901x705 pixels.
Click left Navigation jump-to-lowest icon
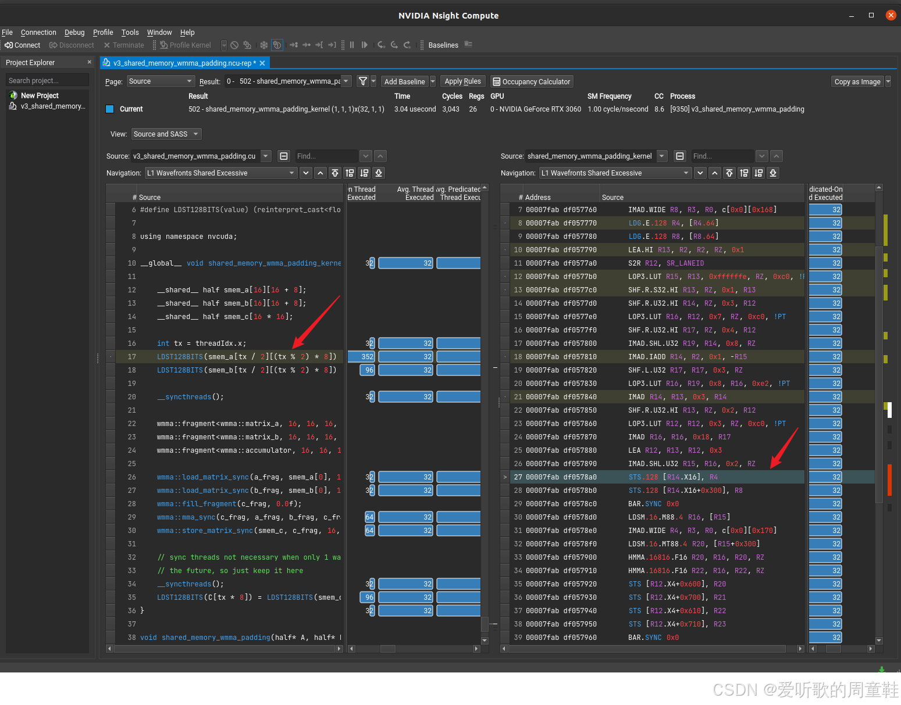pos(379,173)
